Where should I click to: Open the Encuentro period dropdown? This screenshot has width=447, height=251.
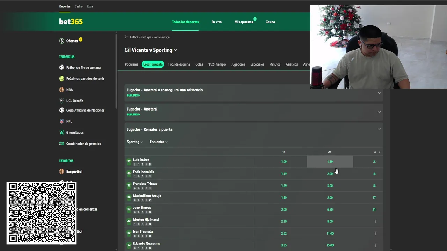pos(159,142)
